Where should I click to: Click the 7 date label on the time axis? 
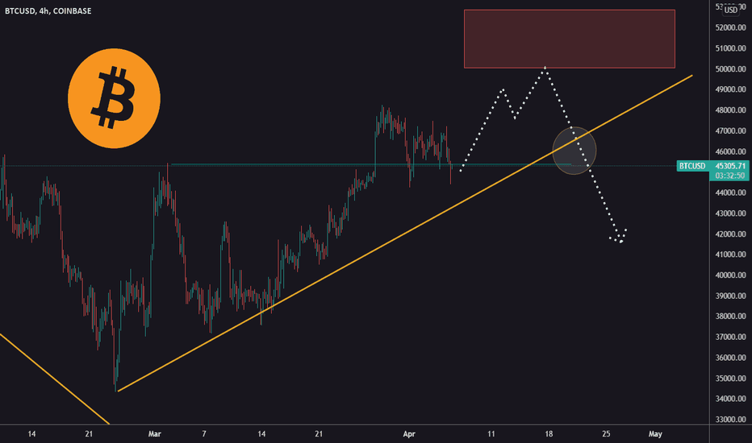(x=204, y=434)
